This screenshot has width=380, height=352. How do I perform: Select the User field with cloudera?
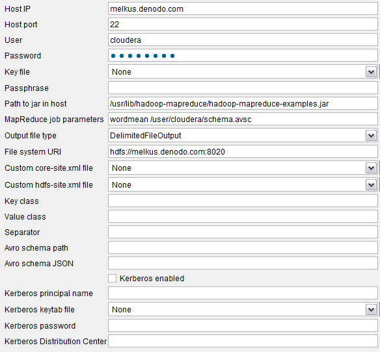243,40
